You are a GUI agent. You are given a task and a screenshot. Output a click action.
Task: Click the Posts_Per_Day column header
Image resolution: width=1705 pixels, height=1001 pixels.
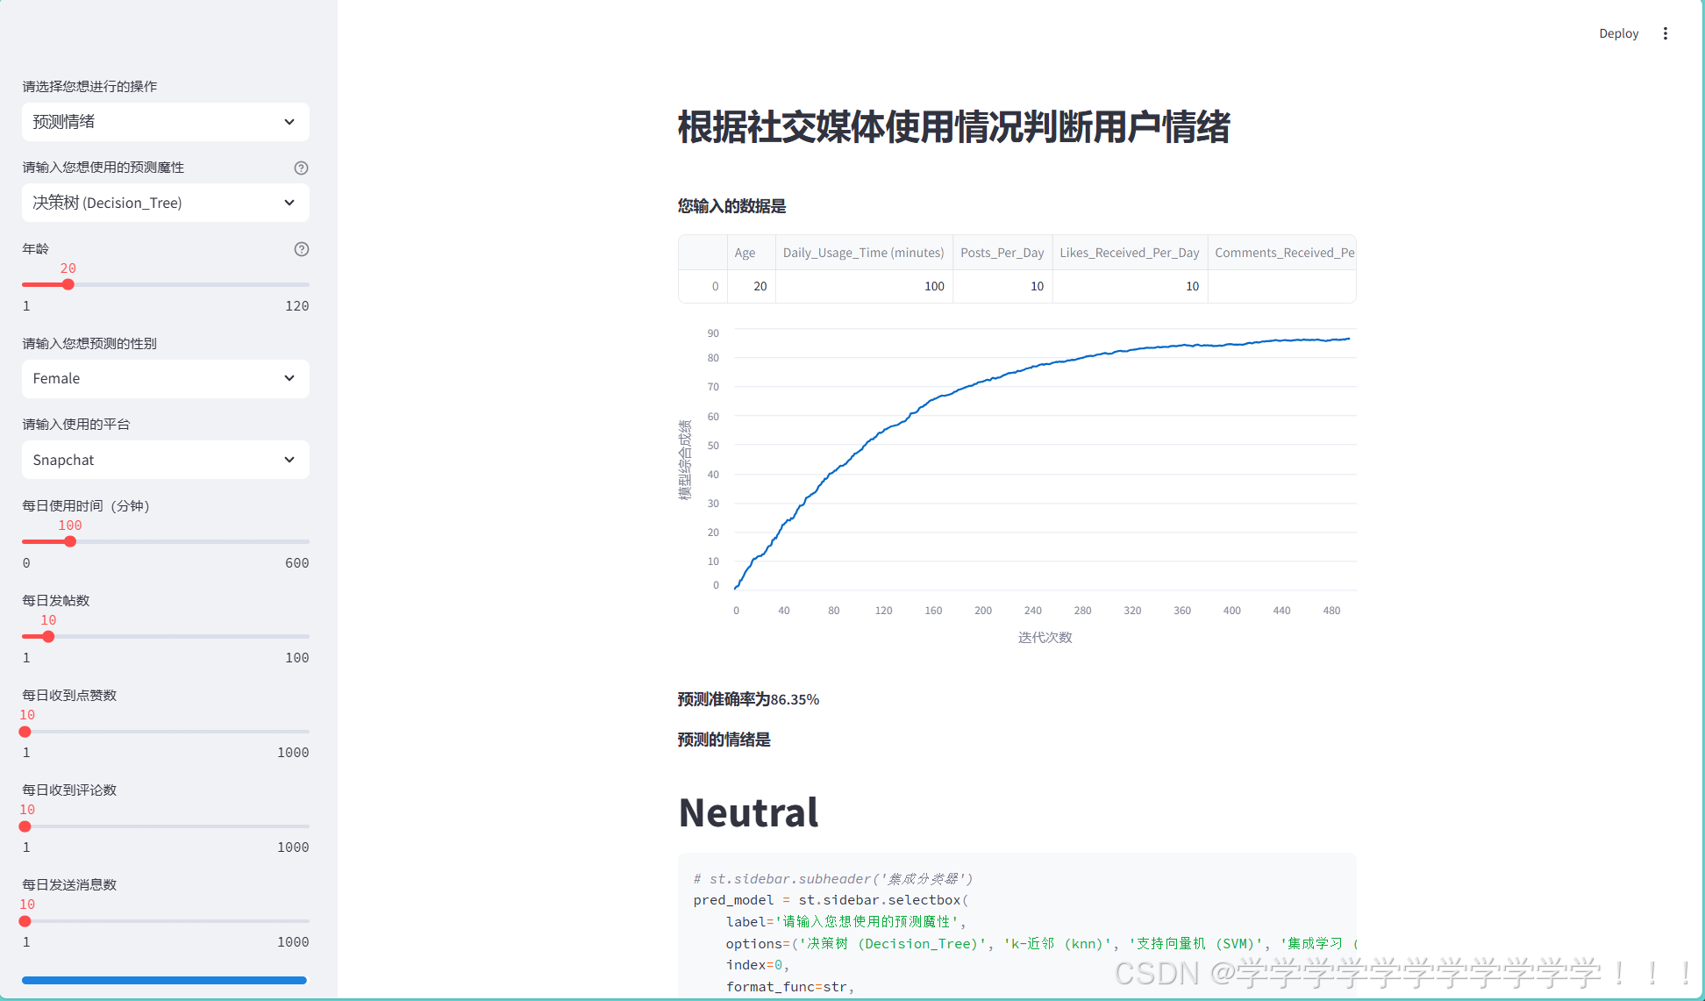tap(1002, 253)
